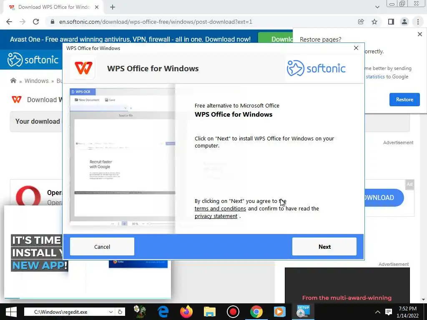
Task: Open the Chrome side panel
Action: pyautogui.click(x=391, y=22)
